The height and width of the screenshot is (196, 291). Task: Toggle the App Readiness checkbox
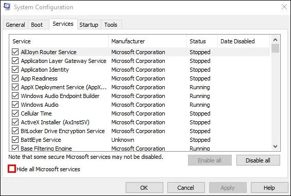15,78
